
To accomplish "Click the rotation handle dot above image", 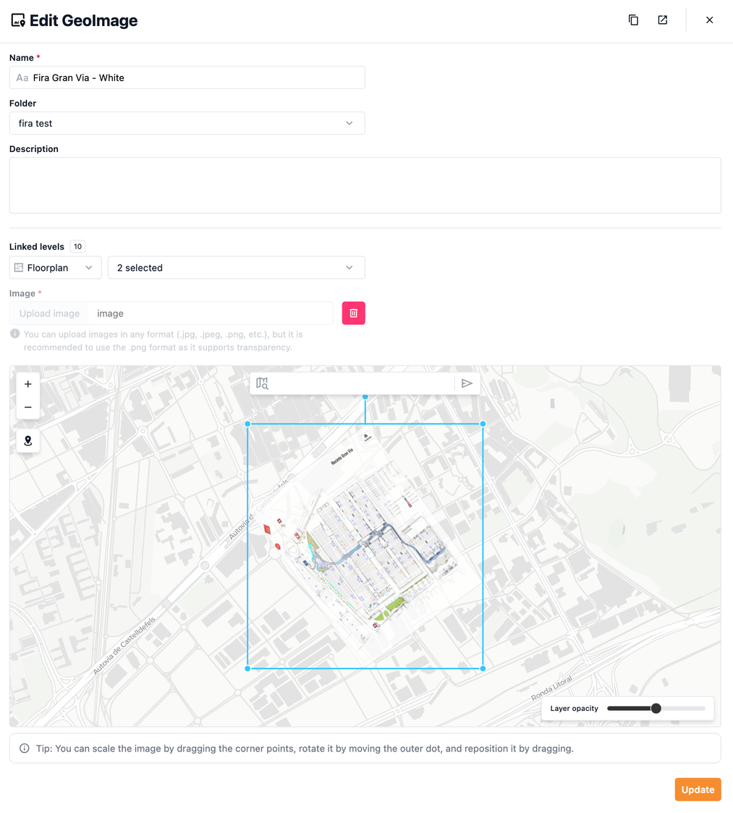I will [365, 397].
